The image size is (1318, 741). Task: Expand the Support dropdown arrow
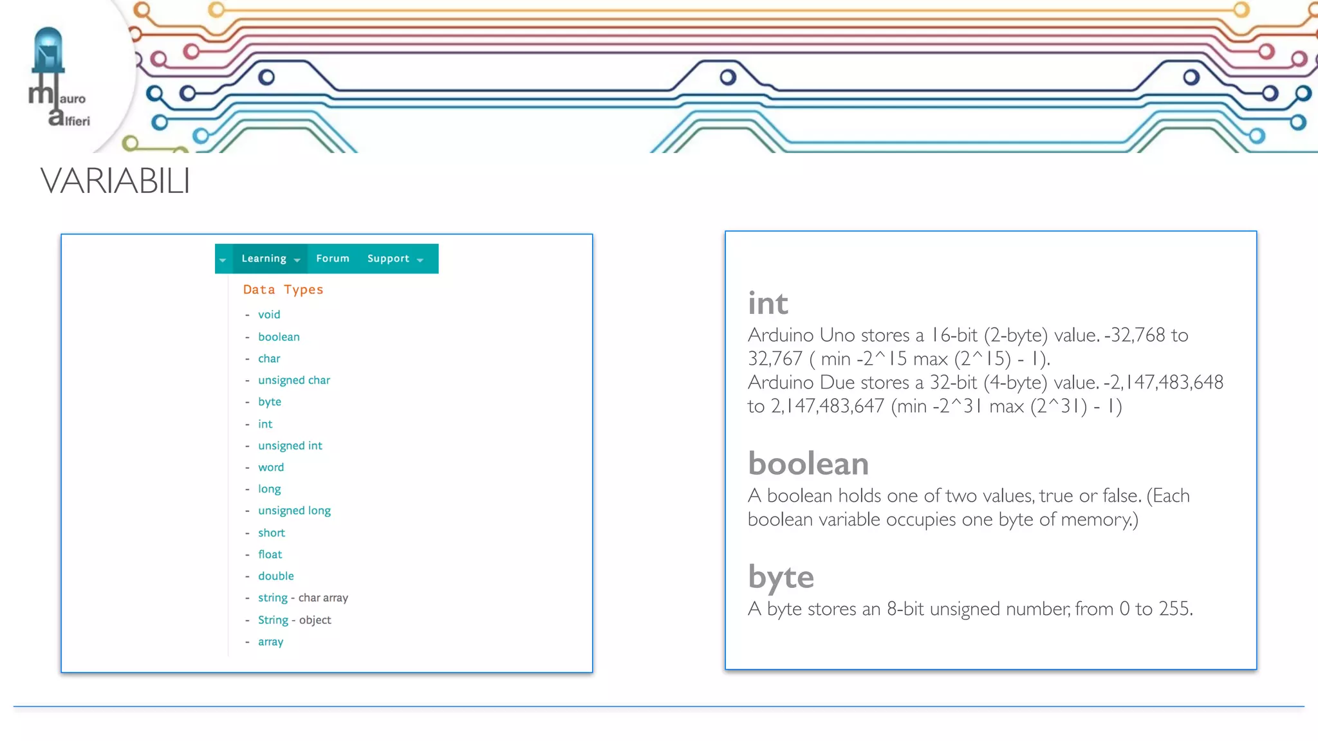pyautogui.click(x=420, y=260)
